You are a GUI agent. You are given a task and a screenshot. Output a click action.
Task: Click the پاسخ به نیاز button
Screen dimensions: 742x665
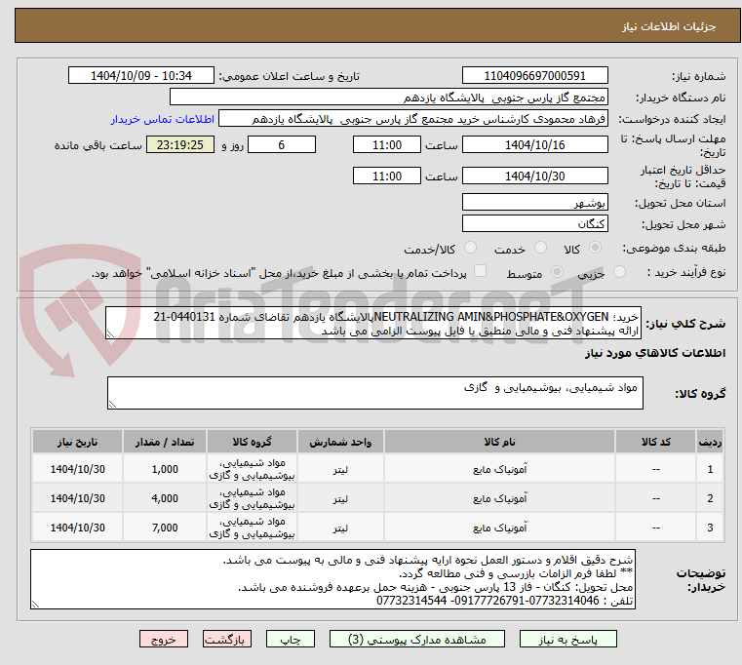pyautogui.click(x=567, y=639)
